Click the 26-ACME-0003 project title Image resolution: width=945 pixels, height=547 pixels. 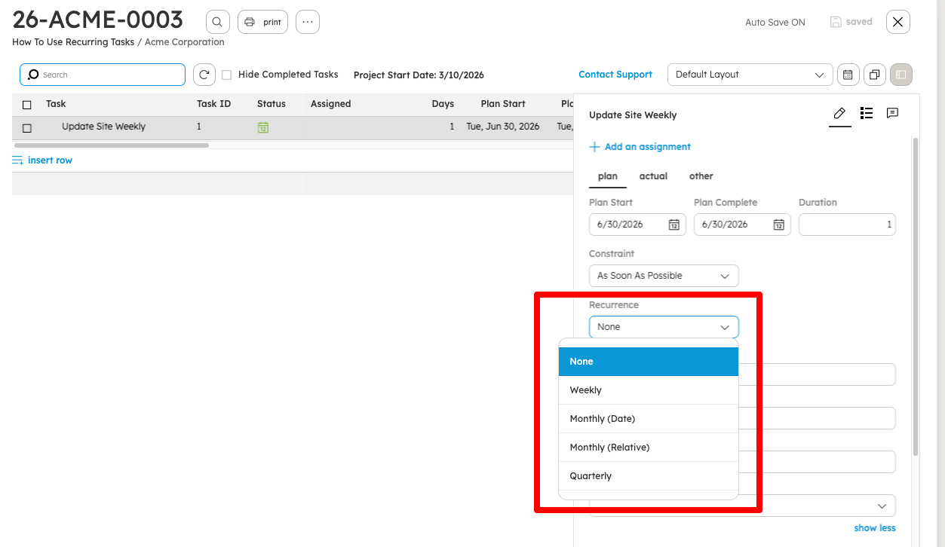point(98,20)
